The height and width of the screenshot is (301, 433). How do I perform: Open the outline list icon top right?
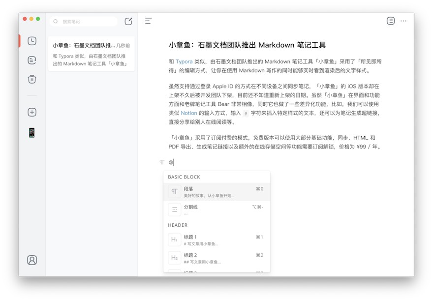pos(391,21)
